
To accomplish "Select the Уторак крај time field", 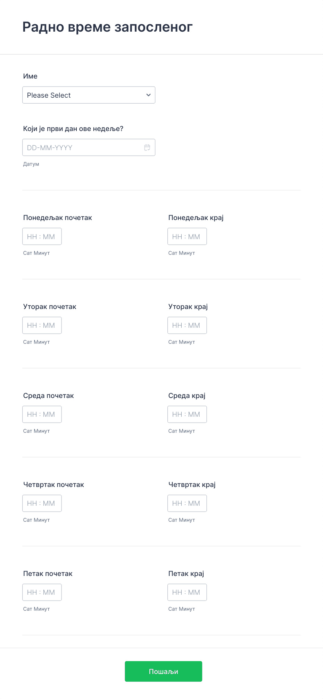I will pyautogui.click(x=187, y=325).
